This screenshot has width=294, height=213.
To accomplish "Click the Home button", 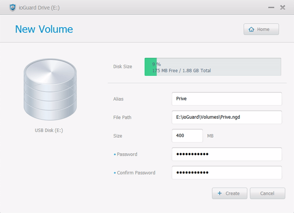I will click(x=261, y=29).
